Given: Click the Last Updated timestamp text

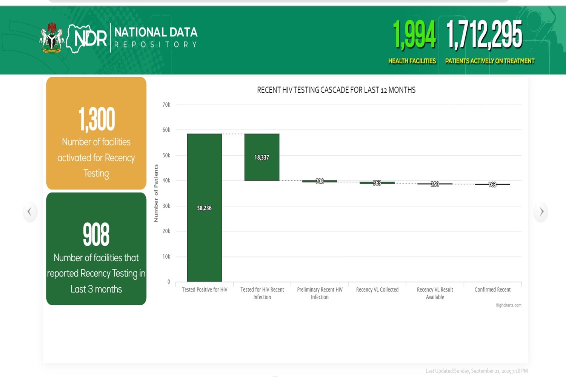Looking at the screenshot, I should click(x=476, y=371).
